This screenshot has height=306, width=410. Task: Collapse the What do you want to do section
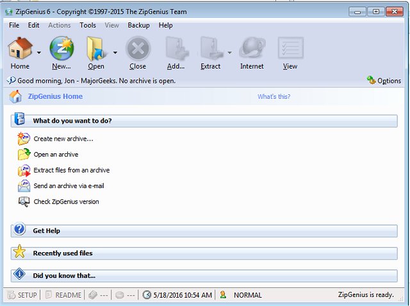204,121
